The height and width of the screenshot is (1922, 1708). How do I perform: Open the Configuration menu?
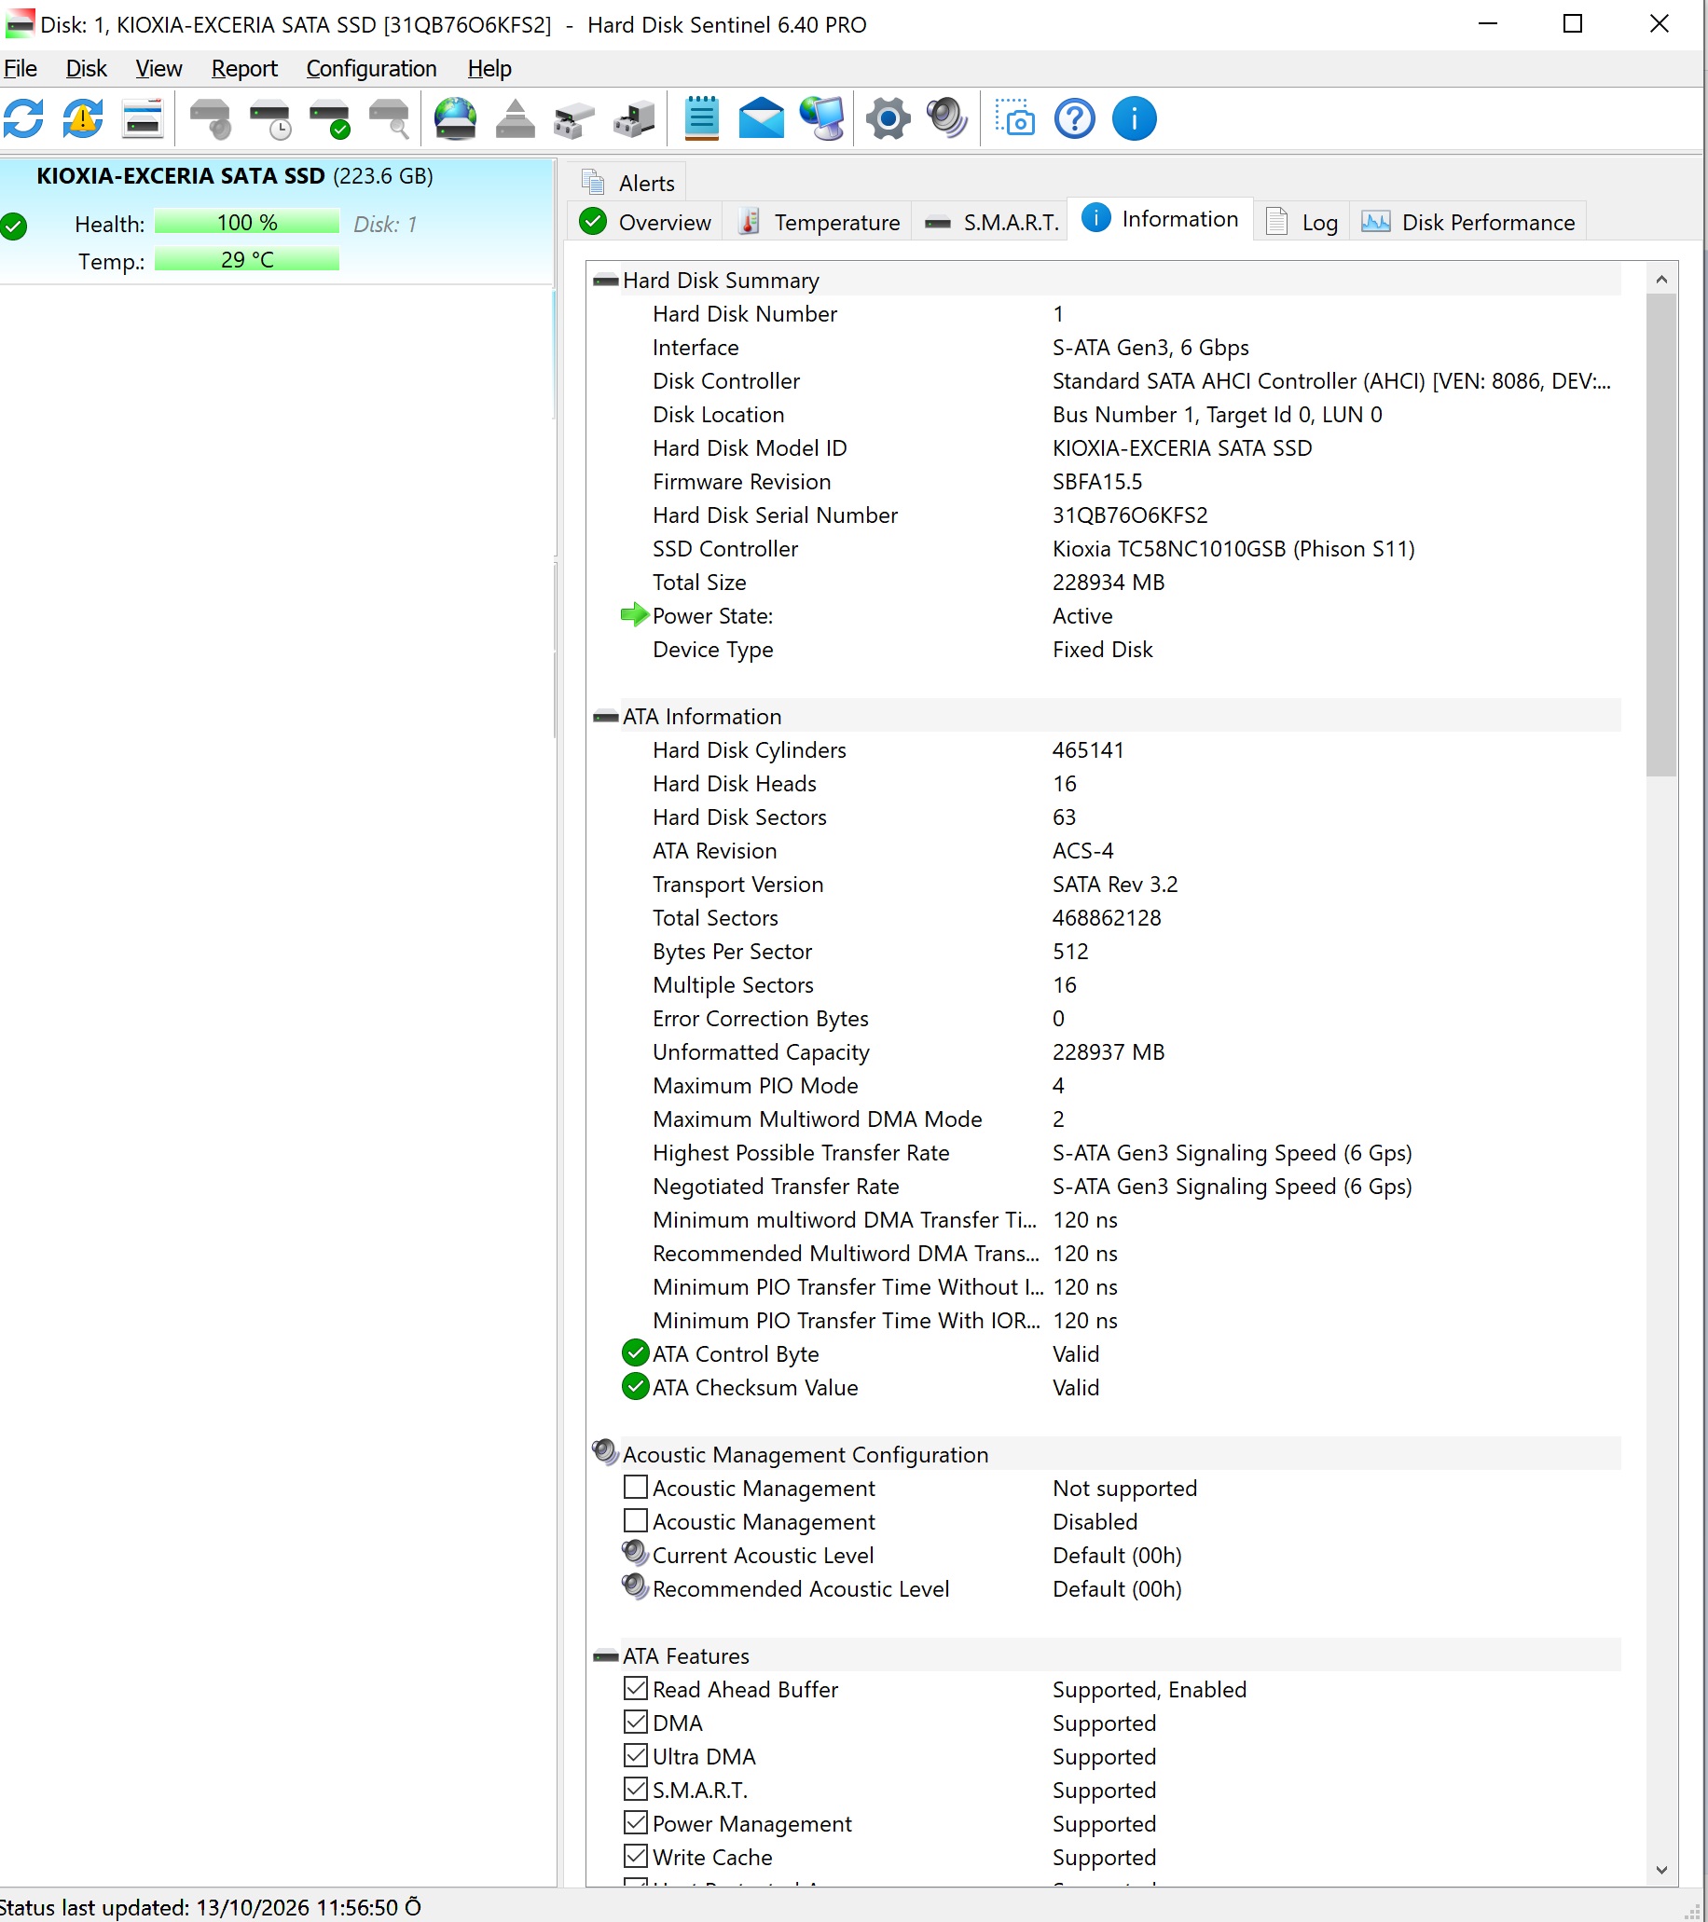click(371, 69)
